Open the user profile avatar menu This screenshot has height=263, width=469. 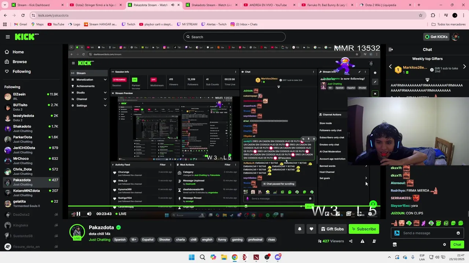click(x=455, y=37)
